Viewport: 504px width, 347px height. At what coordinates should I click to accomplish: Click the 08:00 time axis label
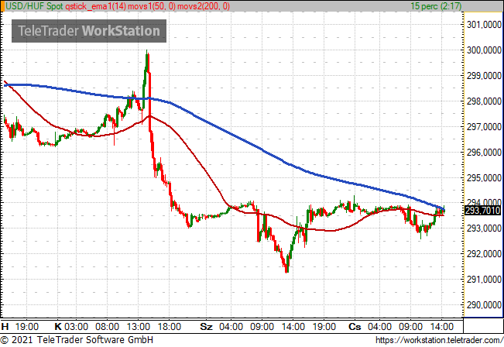click(x=107, y=327)
